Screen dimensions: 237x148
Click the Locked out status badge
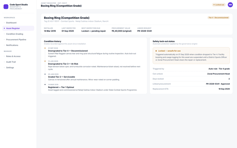[x=219, y=5]
